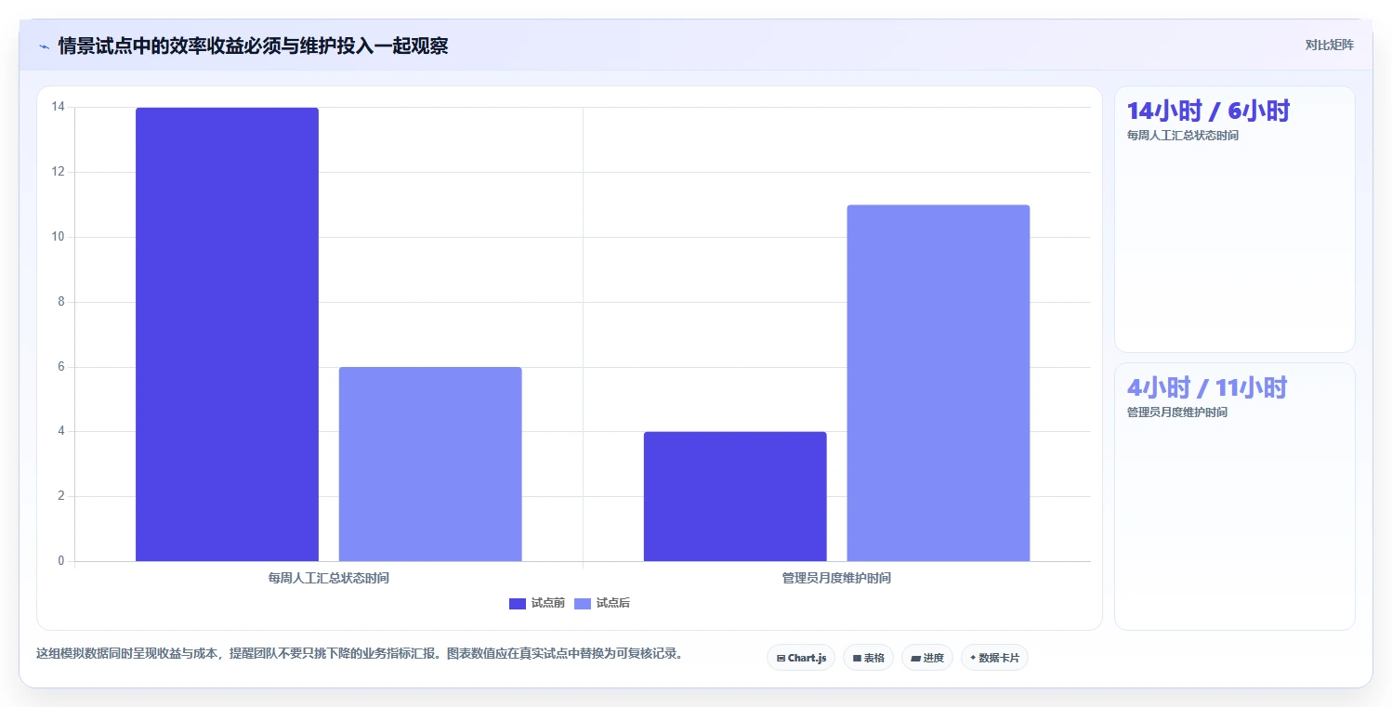Click the 4小时 / 11小时 card value
1392x707 pixels.
tap(1207, 387)
